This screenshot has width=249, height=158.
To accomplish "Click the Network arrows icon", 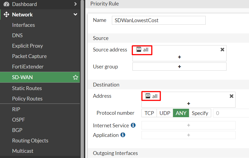I will coord(6,15).
